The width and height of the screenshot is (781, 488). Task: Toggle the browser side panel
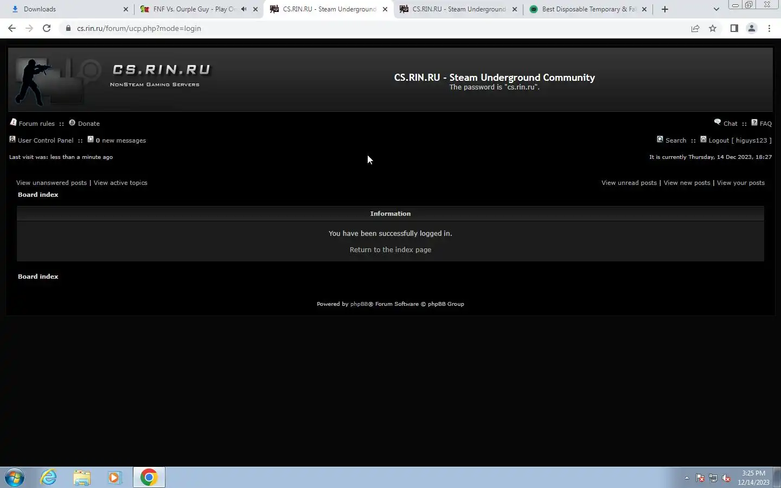(734, 28)
